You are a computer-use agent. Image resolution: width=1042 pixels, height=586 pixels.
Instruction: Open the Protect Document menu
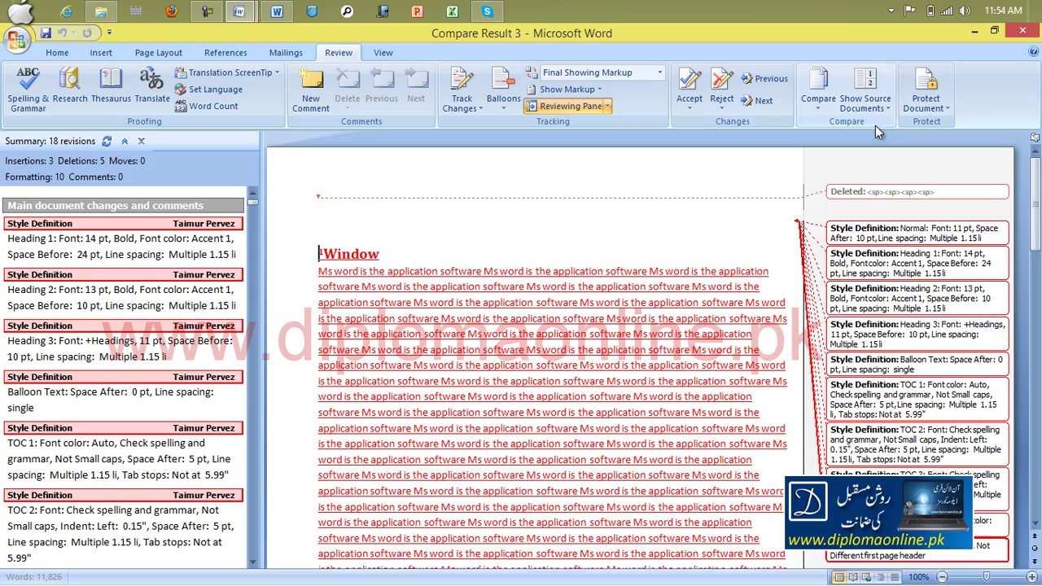926,90
